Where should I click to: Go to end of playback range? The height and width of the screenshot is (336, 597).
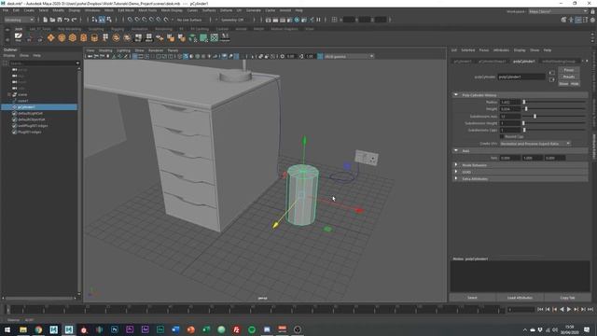pyautogui.click(x=590, y=310)
